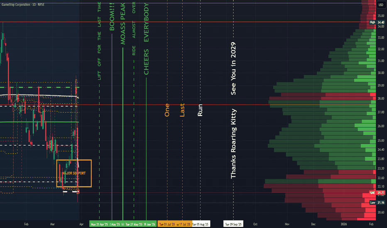
Task: Click the '17 Jul '25' date label
Action: (184, 224)
